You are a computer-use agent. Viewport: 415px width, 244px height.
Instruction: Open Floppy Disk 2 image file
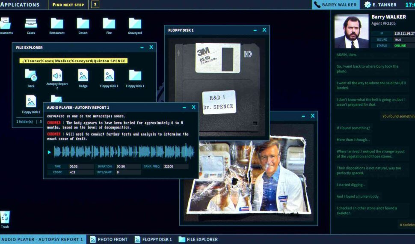click(x=31, y=102)
